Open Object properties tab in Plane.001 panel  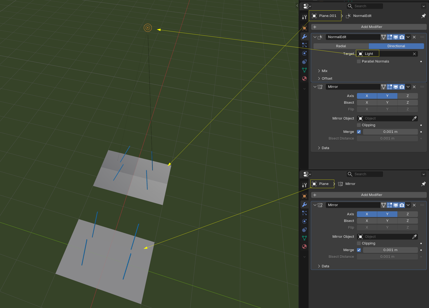[x=304, y=28]
